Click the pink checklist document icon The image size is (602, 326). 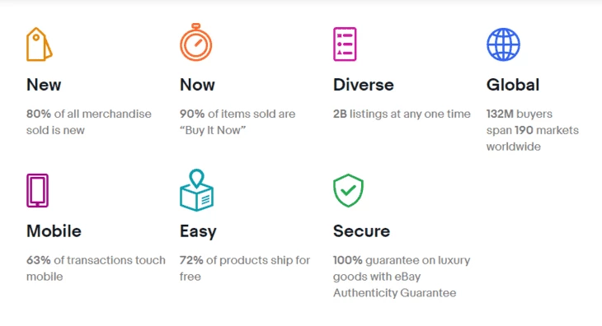pos(345,44)
